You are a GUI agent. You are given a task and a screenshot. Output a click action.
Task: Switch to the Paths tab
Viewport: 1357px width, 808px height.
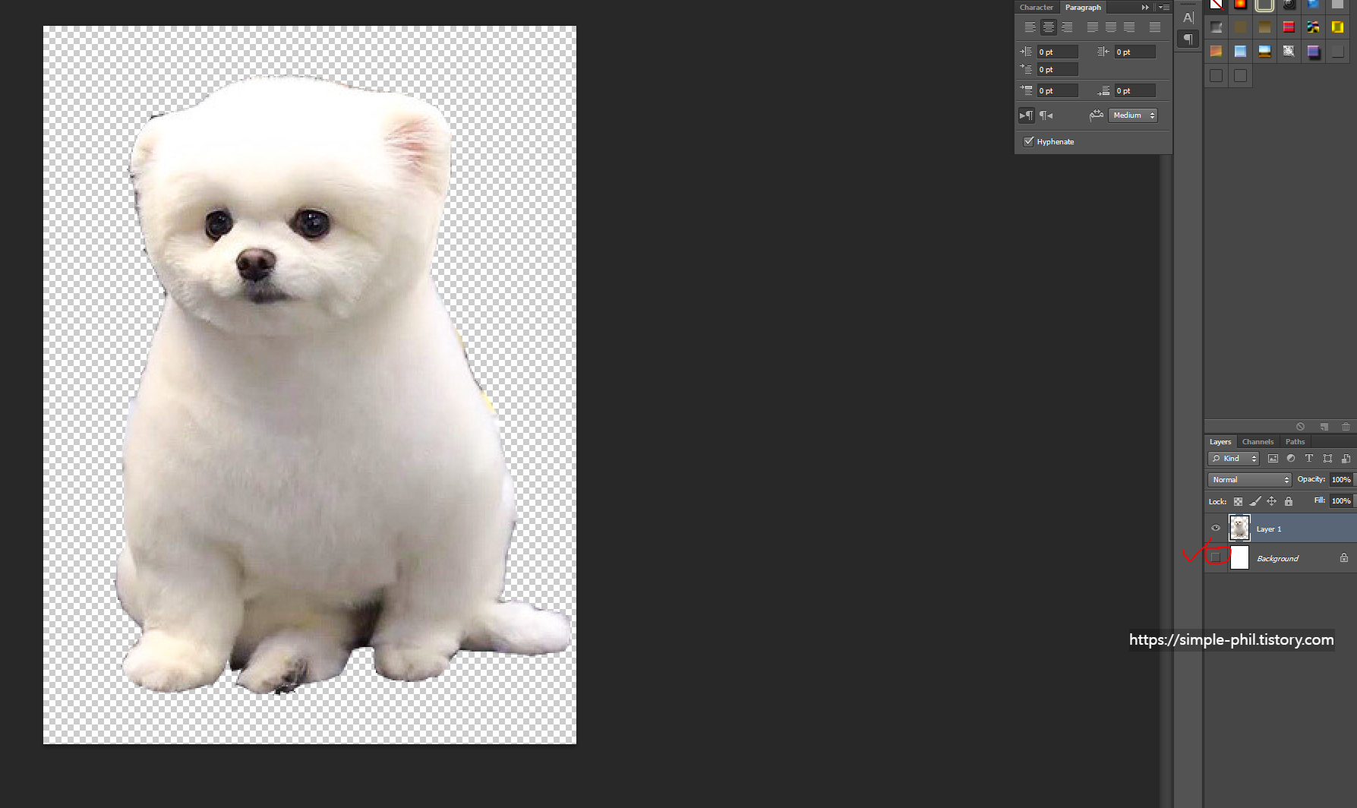1295,442
